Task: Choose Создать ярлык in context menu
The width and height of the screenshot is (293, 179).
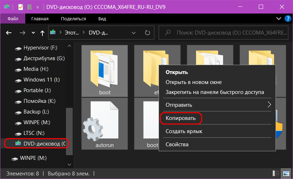Action: point(184,131)
